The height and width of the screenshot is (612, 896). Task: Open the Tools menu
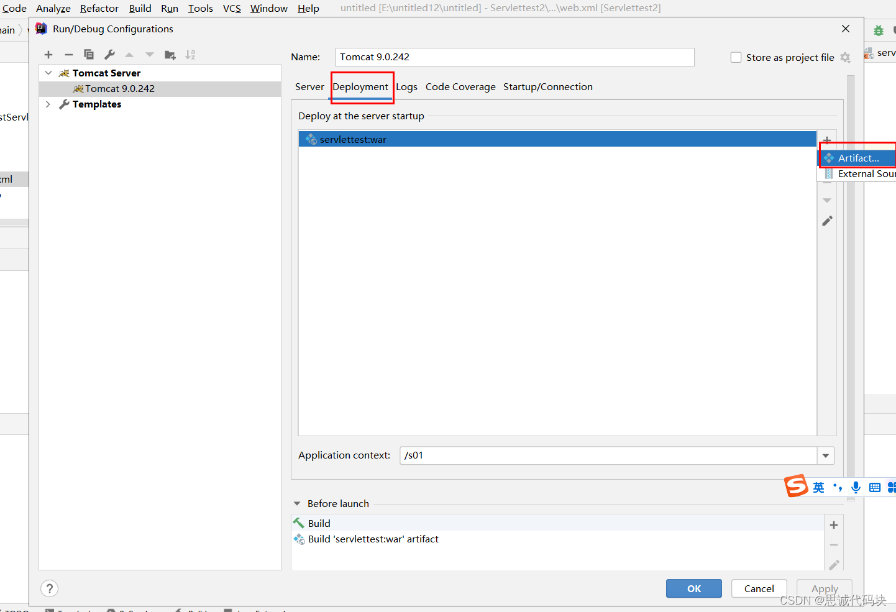(x=201, y=8)
